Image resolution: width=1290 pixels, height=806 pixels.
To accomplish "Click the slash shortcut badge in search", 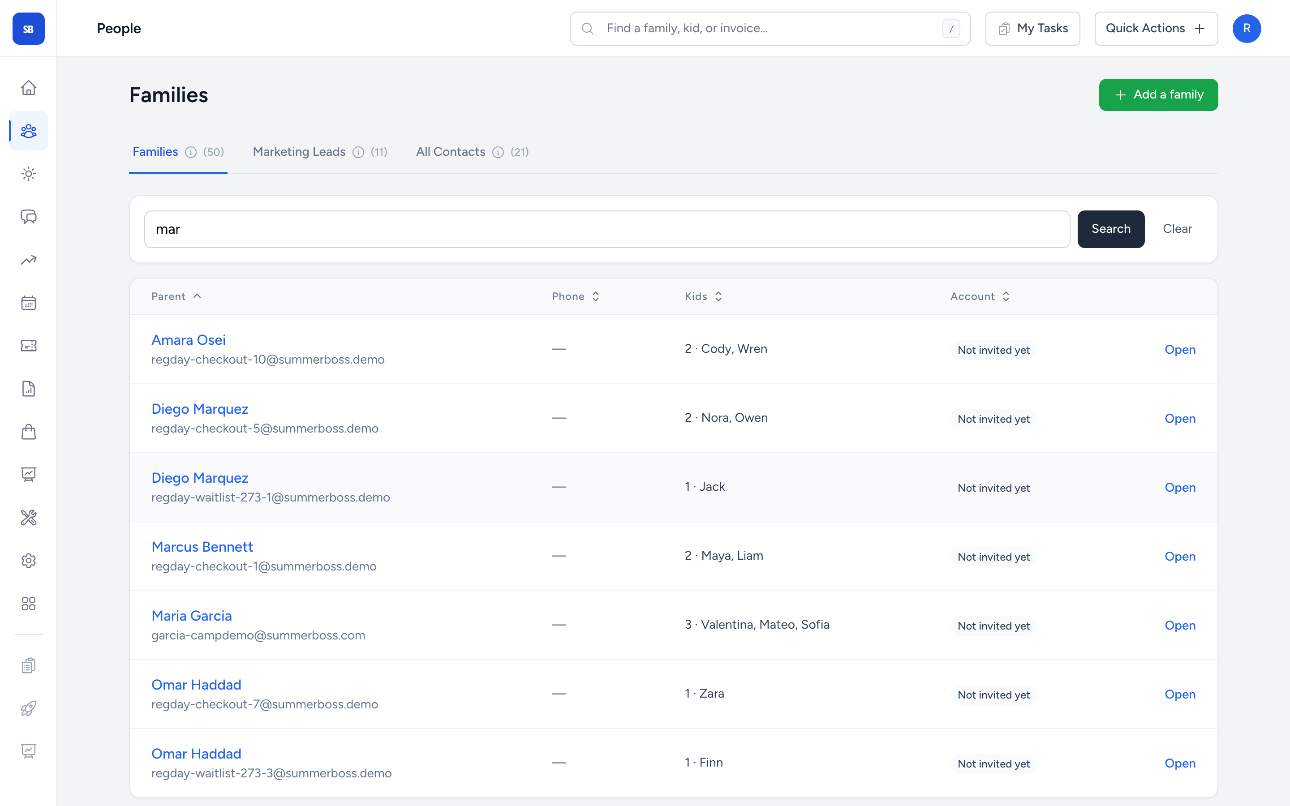I will (951, 29).
